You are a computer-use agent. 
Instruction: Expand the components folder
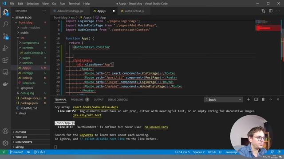click(31, 43)
